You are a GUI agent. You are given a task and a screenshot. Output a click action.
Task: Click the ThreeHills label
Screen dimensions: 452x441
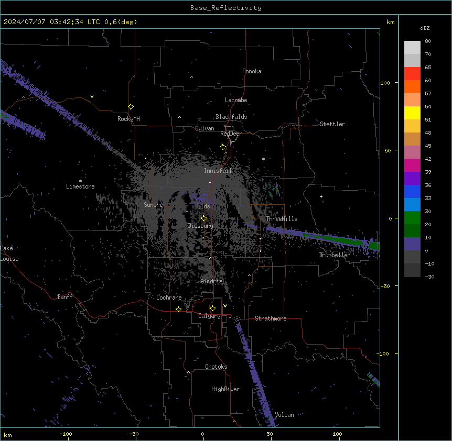282,219
